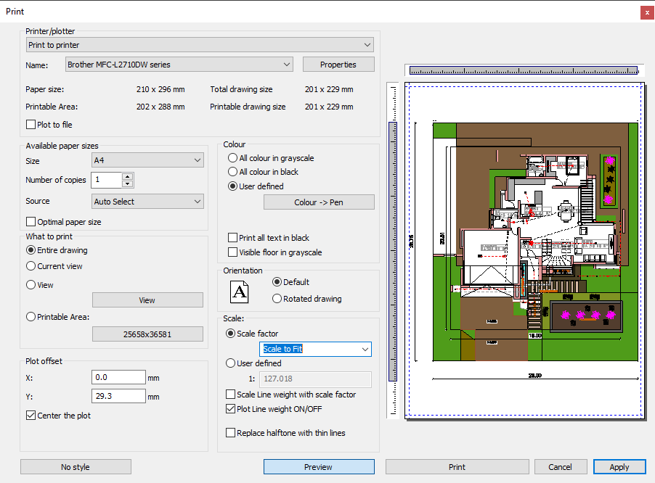Click the vertical ruler bar beside the preview
This screenshot has width=655, height=483.
tap(393, 252)
